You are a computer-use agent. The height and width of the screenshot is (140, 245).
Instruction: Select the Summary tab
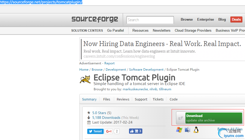(x=89, y=99)
